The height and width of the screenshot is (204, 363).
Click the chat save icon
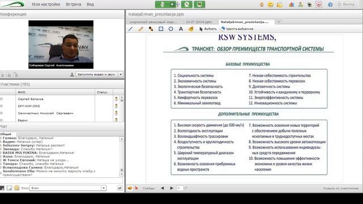(9, 188)
